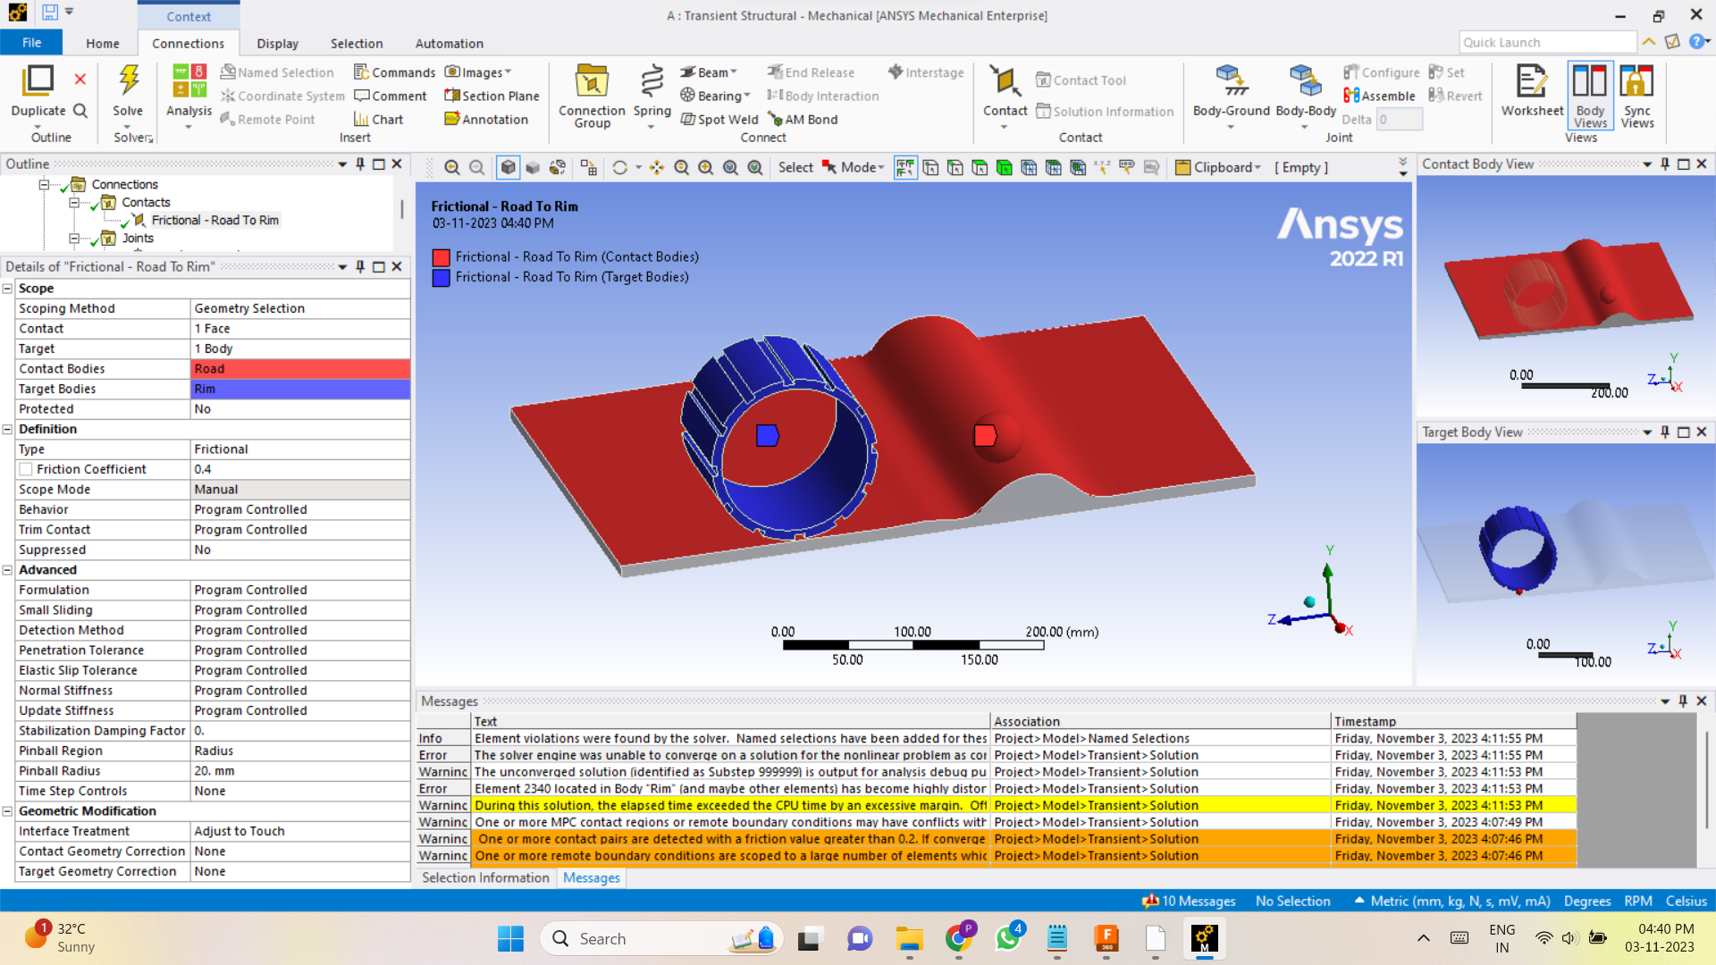The image size is (1716, 965).
Task: Switch to the Automation ribbon tab
Action: (x=450, y=43)
